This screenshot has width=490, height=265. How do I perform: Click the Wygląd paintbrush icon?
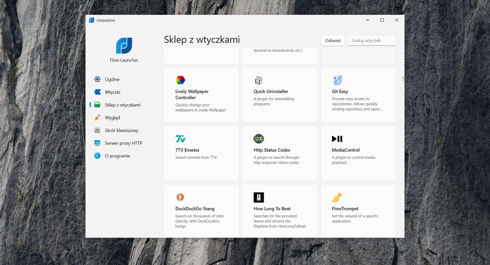click(x=97, y=117)
